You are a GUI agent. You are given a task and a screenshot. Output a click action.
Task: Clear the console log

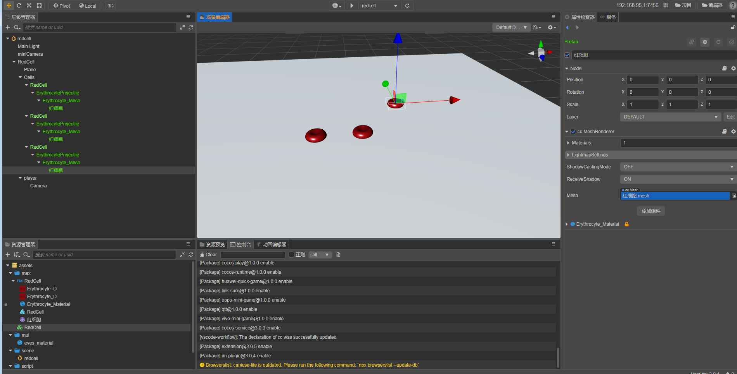(x=208, y=255)
